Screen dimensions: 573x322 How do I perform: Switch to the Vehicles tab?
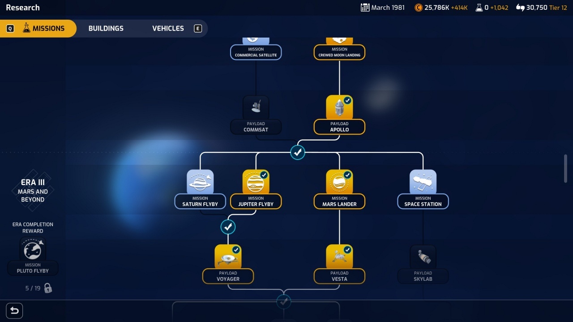click(168, 28)
